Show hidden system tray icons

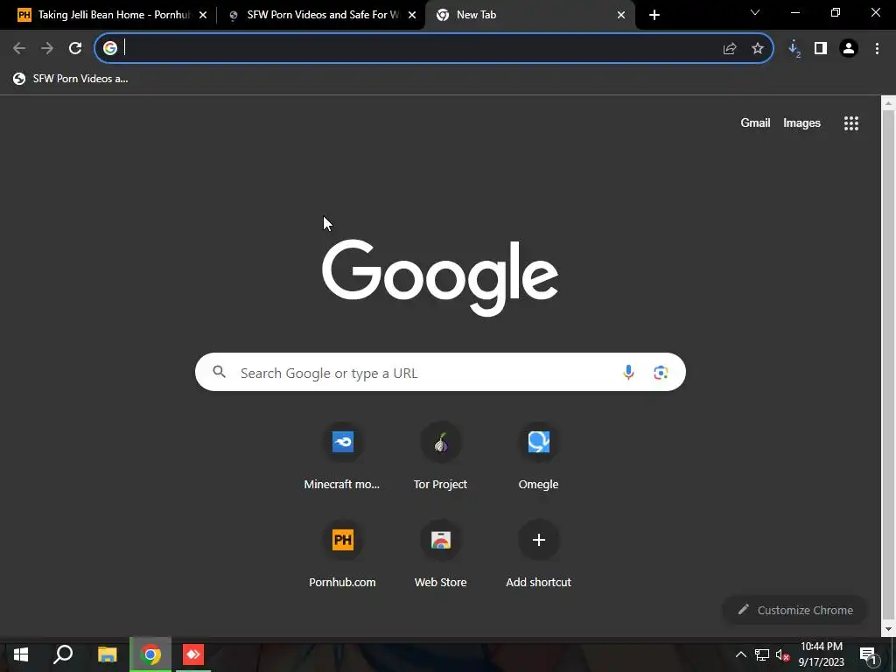740,654
